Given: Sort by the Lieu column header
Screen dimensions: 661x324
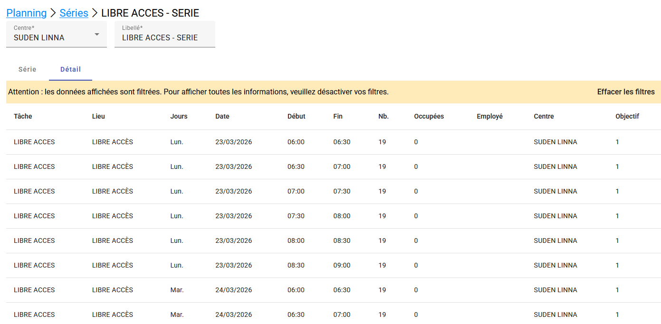Looking at the screenshot, I should pyautogui.click(x=98, y=116).
